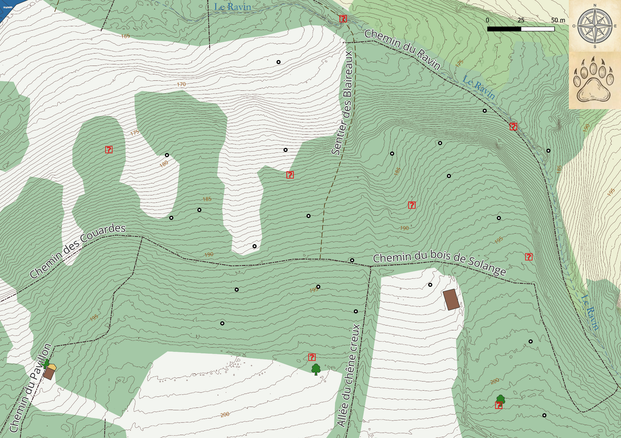Click the bear paw print image
The image size is (621, 438).
tap(594, 80)
